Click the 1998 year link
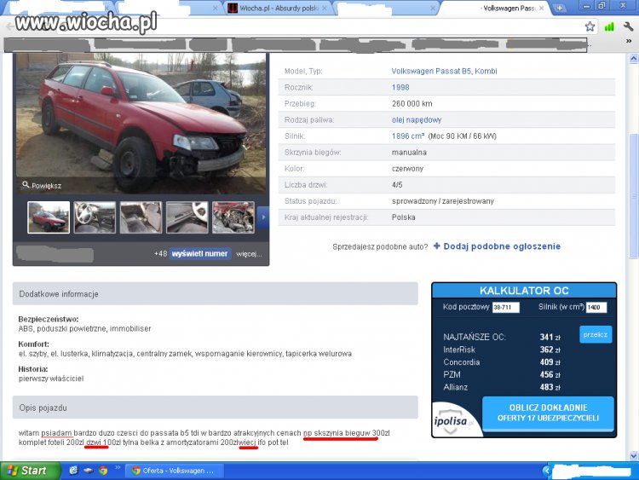Image resolution: width=639 pixels, height=480 pixels. pos(400,87)
